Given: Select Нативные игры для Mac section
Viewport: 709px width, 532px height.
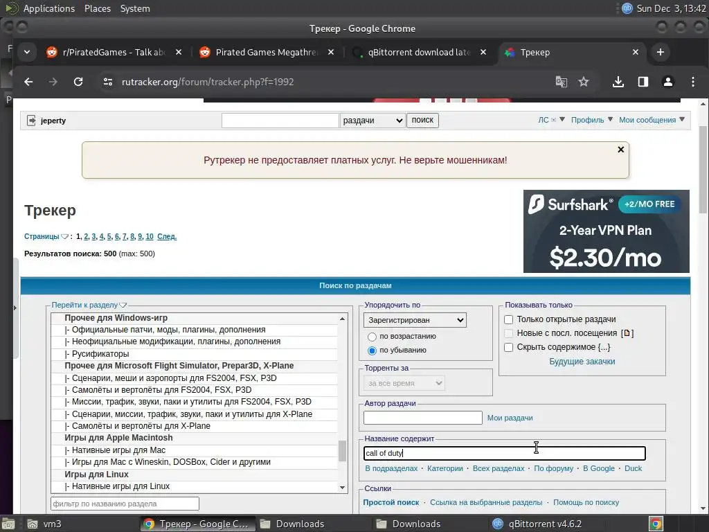Looking at the screenshot, I should (x=195, y=450).
